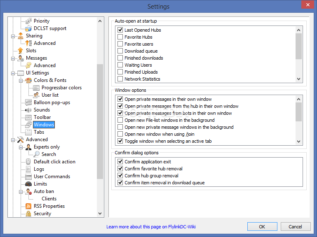The height and width of the screenshot is (237, 317).
Task: Click the Experts only person icon
Action: [x=28, y=147]
